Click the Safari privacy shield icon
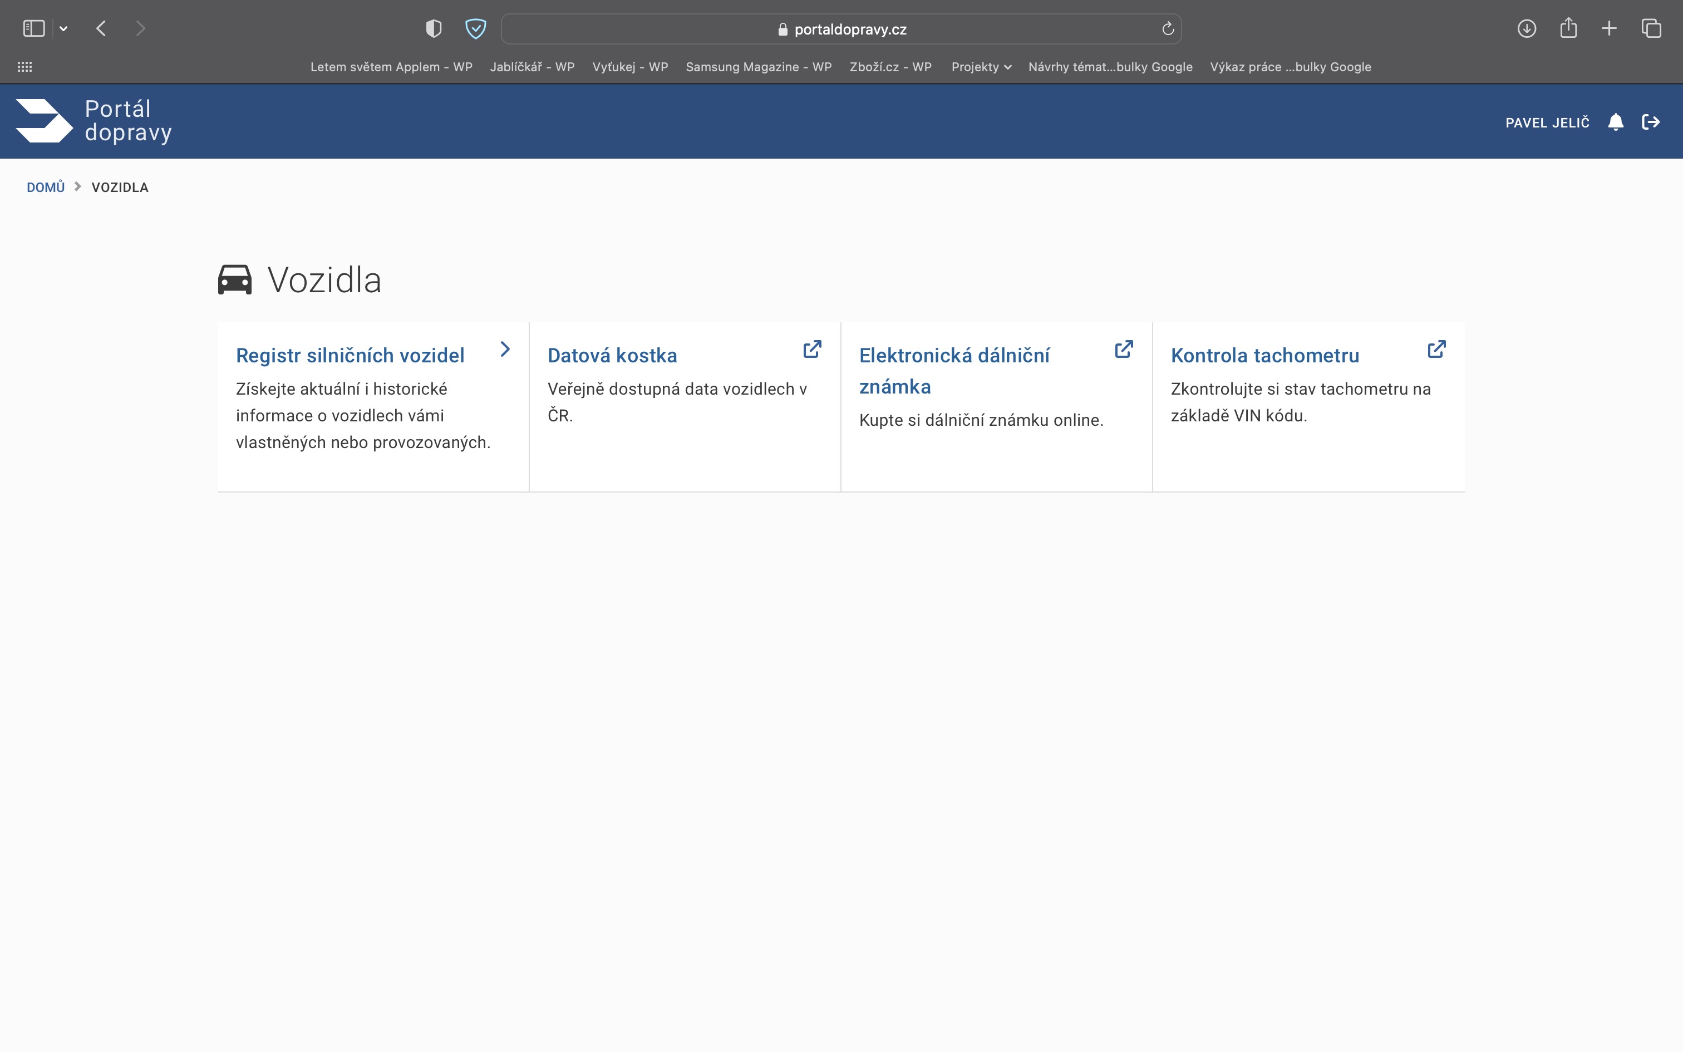 433,28
